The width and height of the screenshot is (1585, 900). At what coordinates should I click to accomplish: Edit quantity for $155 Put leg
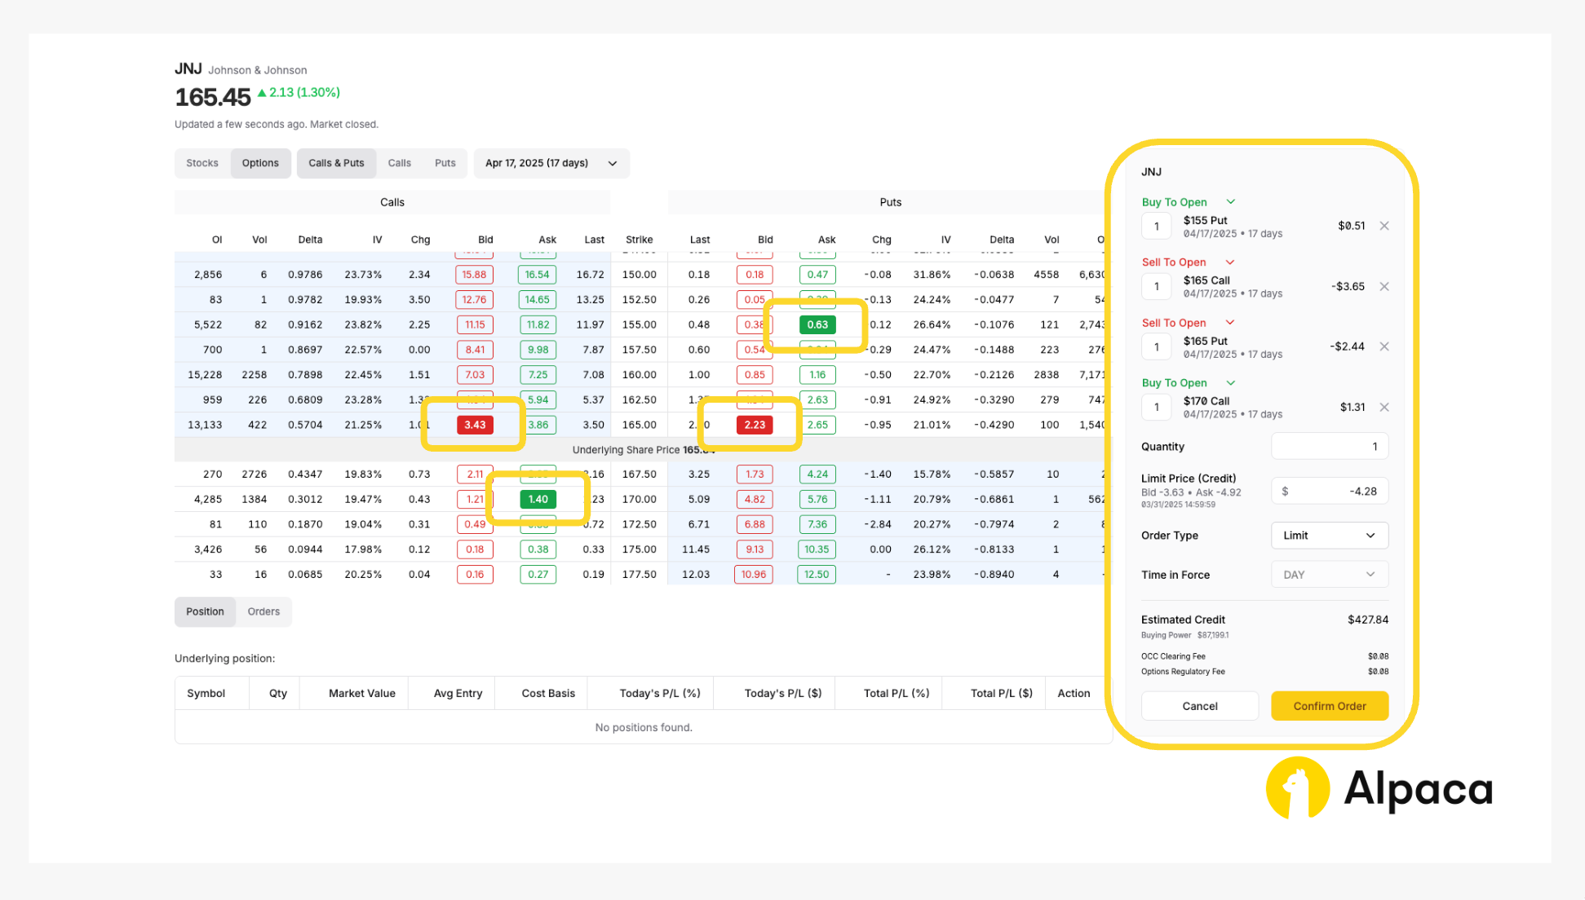point(1157,227)
